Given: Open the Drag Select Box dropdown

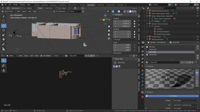Looking at the screenshot, I should click(50, 8).
